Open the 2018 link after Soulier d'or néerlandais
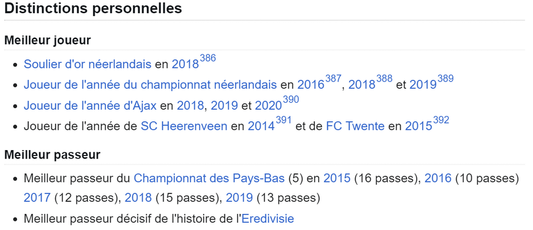533x230 pixels. point(185,64)
